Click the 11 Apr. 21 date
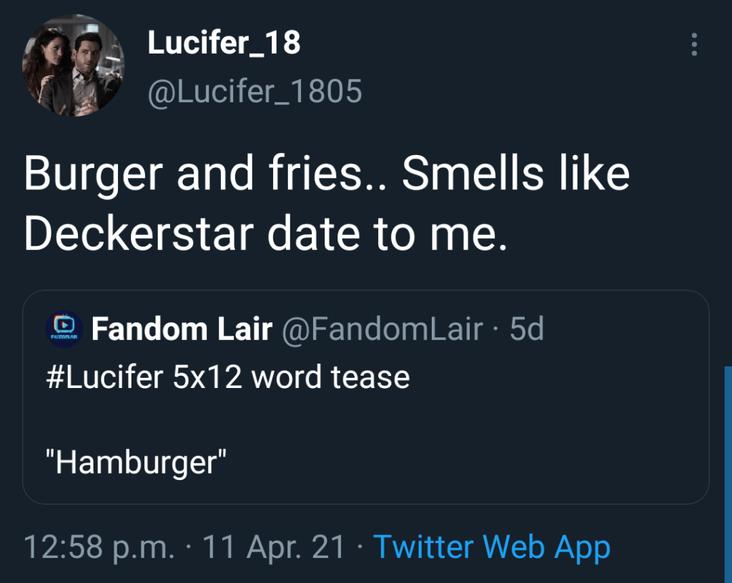This screenshot has height=583, width=732. [274, 547]
